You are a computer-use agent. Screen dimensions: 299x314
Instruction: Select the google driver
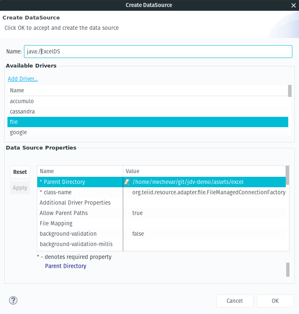148,133
